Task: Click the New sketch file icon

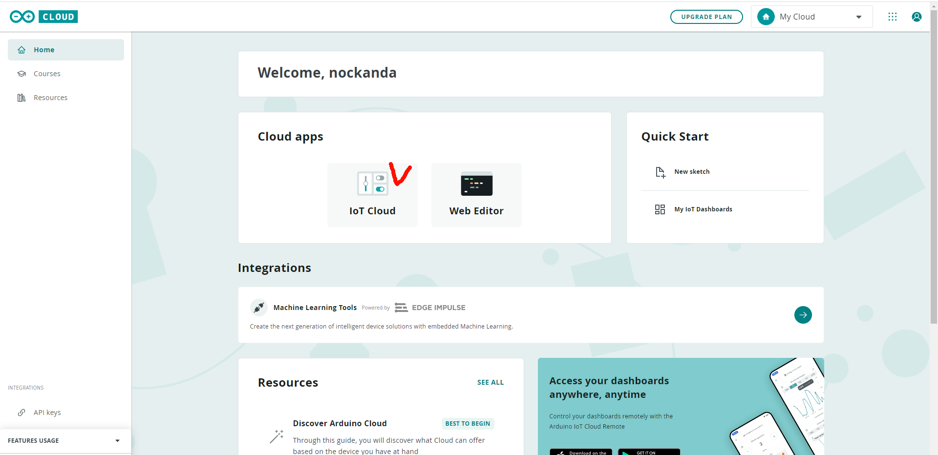Action: click(660, 172)
